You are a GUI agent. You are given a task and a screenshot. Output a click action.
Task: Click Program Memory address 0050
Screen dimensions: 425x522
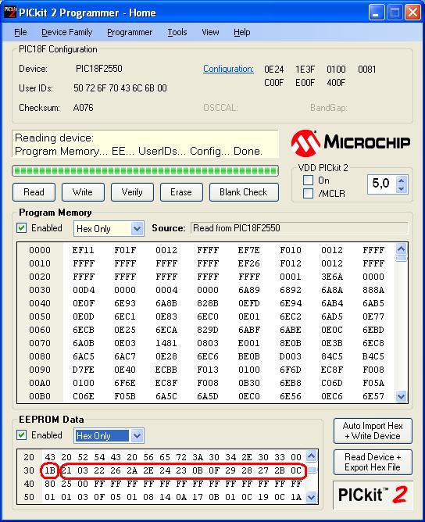pyautogui.click(x=40, y=316)
